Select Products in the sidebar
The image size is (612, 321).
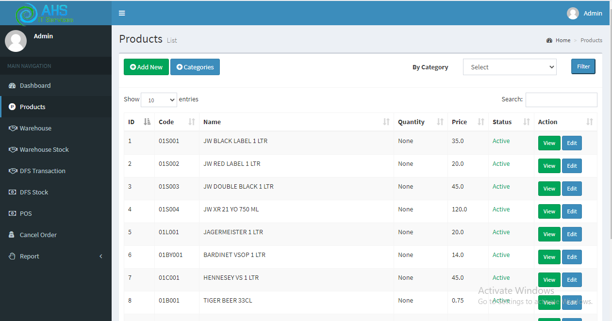pos(56,107)
